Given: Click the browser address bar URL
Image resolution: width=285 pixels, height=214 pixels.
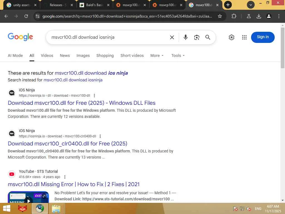Looking at the screenshot, I should pyautogui.click(x=127, y=16).
